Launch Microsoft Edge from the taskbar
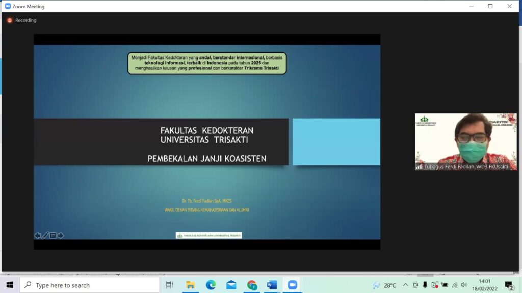 (x=211, y=285)
